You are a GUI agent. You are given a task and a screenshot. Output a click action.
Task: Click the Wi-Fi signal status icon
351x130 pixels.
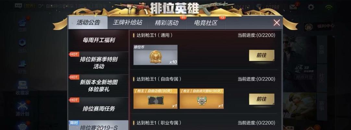point(329,7)
